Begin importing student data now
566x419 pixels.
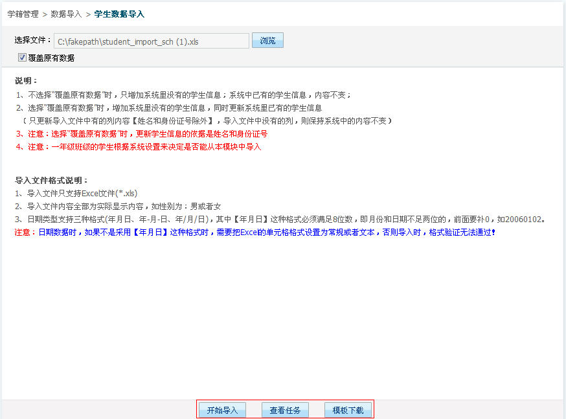tap(222, 409)
